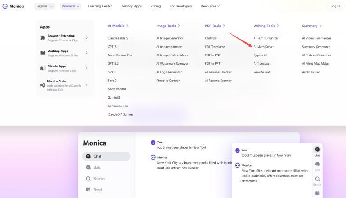The image size is (346, 198).
Task: Open Gemini 2.5 Pro
Action: pyautogui.click(x=118, y=106)
